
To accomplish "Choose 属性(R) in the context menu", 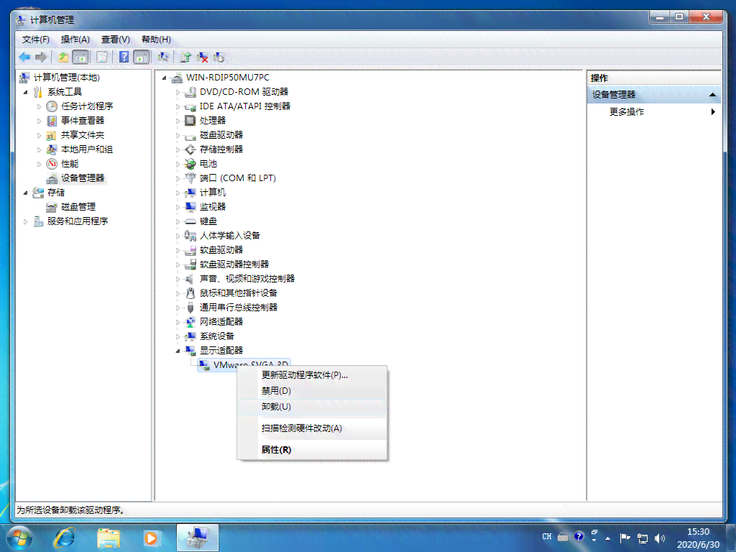I will [x=312, y=450].
